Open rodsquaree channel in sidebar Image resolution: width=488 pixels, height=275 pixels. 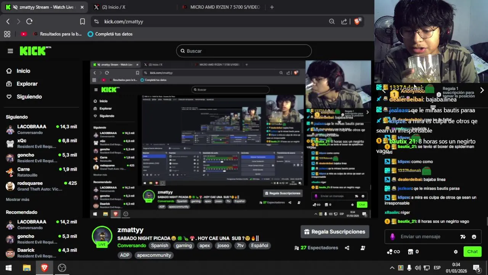point(42,186)
